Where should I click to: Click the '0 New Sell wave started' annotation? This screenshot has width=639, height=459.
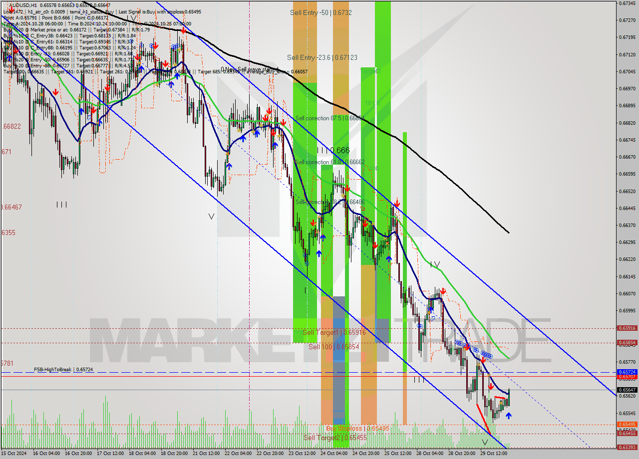[249, 69]
